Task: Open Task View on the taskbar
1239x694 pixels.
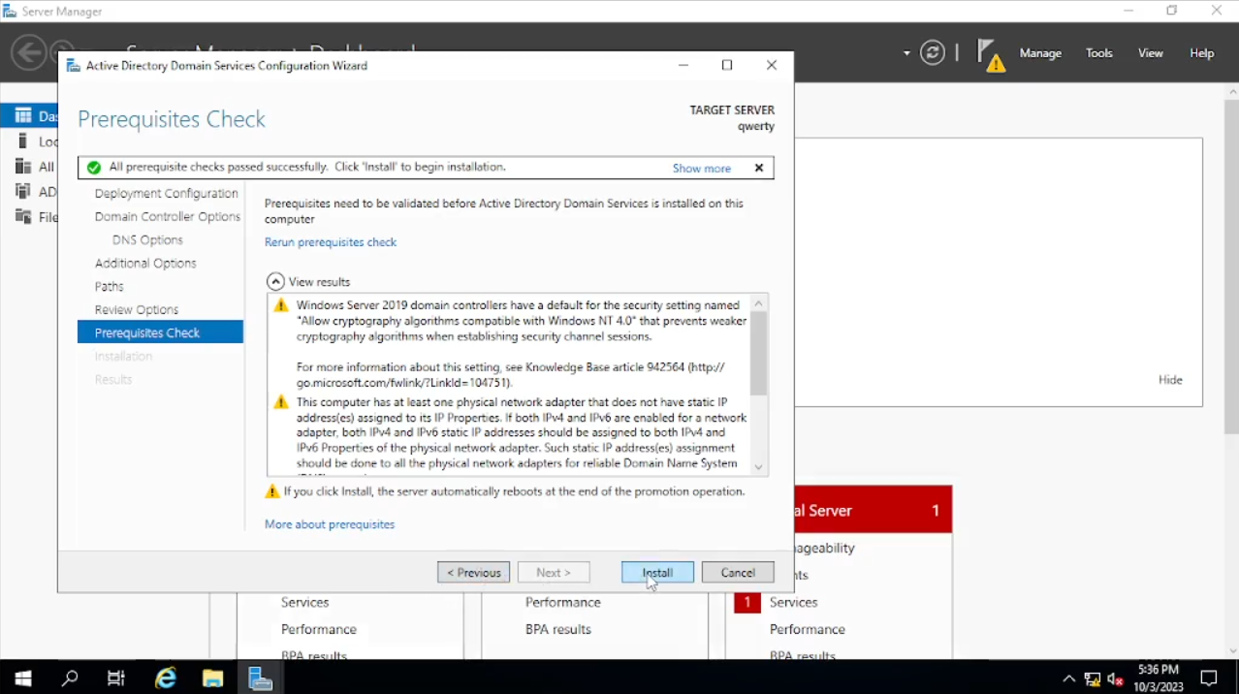Action: tap(116, 678)
